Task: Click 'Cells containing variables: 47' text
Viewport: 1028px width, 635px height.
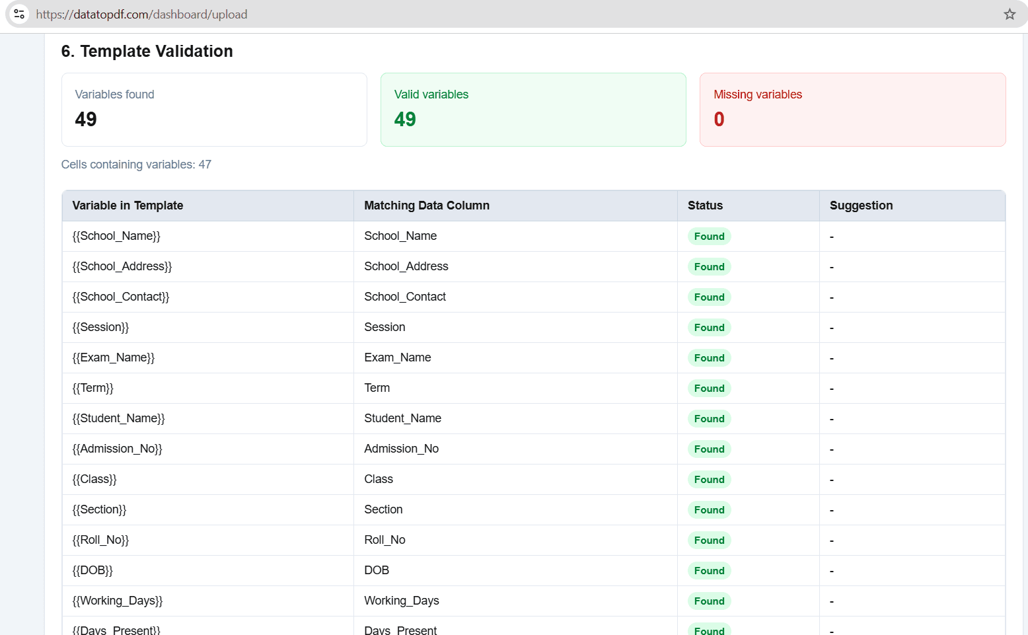Action: pos(136,165)
